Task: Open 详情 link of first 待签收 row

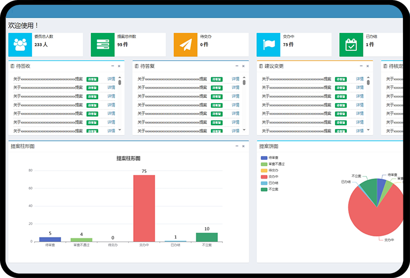Action: tap(111, 79)
